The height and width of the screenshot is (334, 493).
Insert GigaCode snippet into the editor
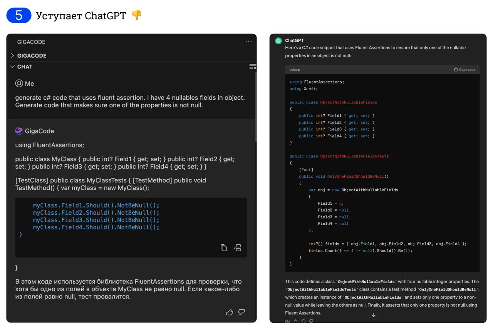pos(238,248)
